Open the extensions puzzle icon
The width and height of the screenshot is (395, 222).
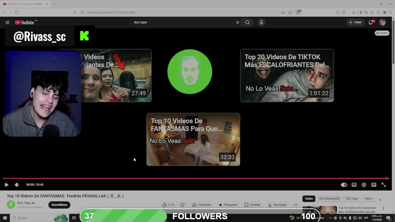pos(337,12)
